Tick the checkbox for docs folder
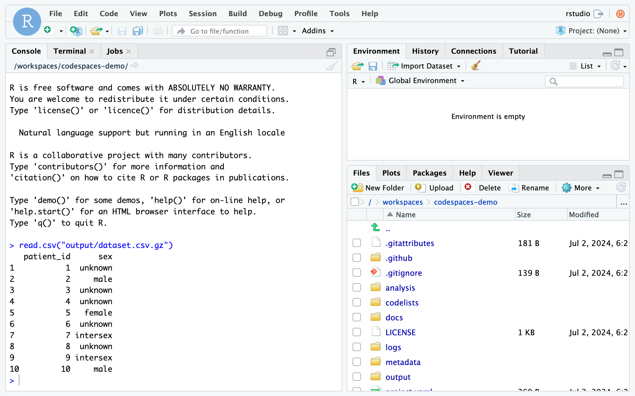Screen dimensions: 635x396 [357, 317]
